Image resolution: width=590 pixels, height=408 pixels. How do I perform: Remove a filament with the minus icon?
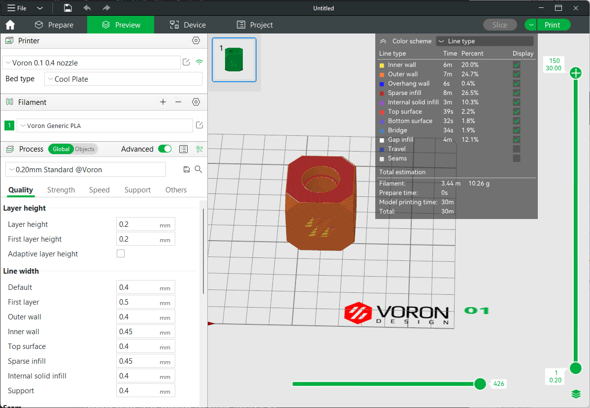click(178, 102)
